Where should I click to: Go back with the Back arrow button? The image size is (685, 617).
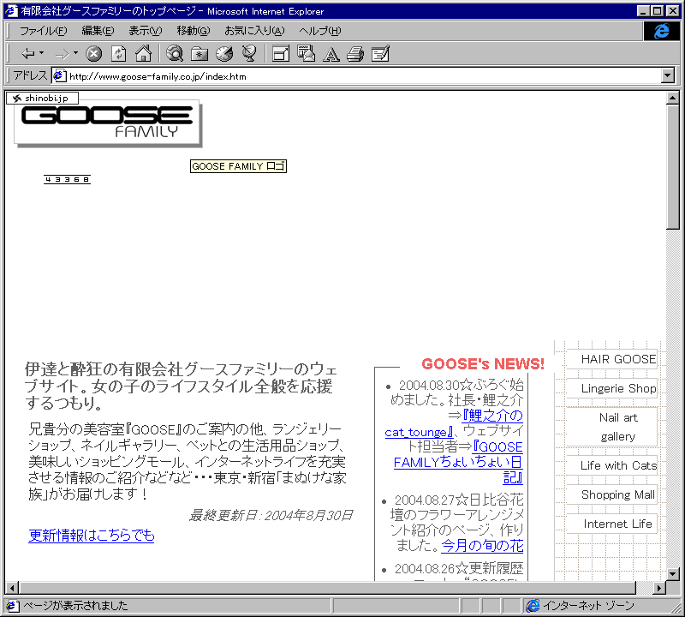coord(28,54)
